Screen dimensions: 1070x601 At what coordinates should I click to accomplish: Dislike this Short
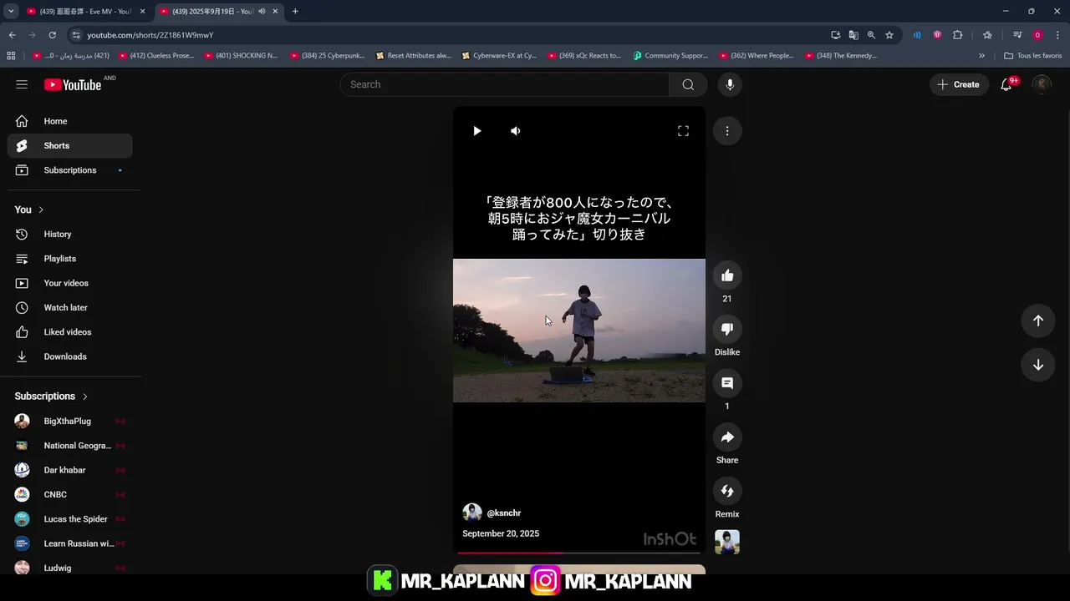tap(727, 329)
